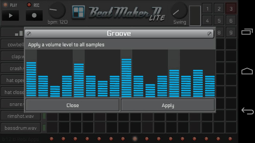Select pattern 4
This screenshot has width=255, height=143.
click(x=208, y=21)
